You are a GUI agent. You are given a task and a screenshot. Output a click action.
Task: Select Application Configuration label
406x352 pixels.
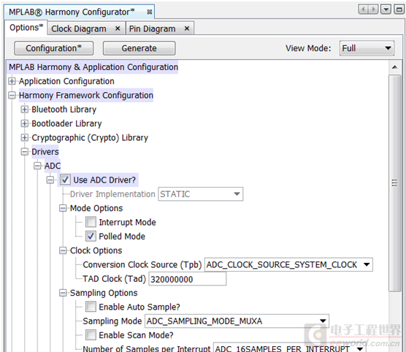click(x=66, y=81)
